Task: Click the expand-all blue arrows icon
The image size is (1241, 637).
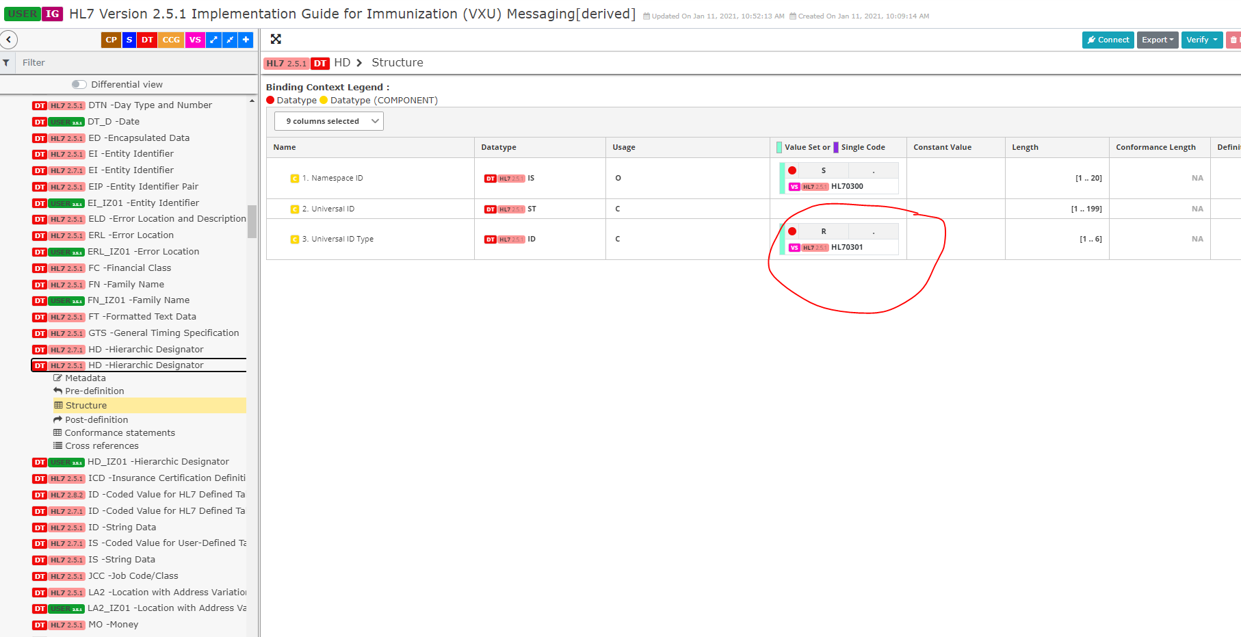Action: (x=212, y=40)
